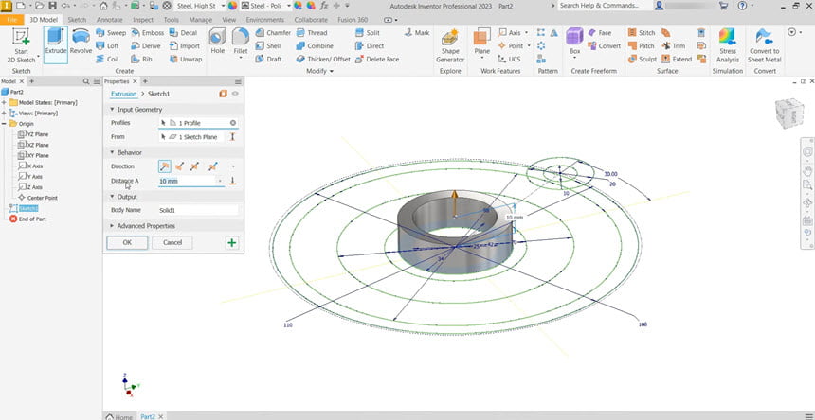
Task: Toggle the From sketch plane extent button
Action: tap(233, 137)
